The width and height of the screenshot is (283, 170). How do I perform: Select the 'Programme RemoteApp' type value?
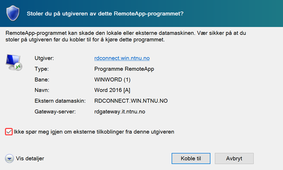[124, 69]
